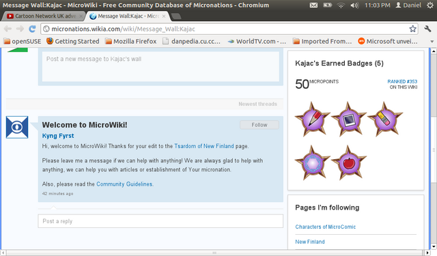Open the Welcome to MicroWiki! thread title

85,125
